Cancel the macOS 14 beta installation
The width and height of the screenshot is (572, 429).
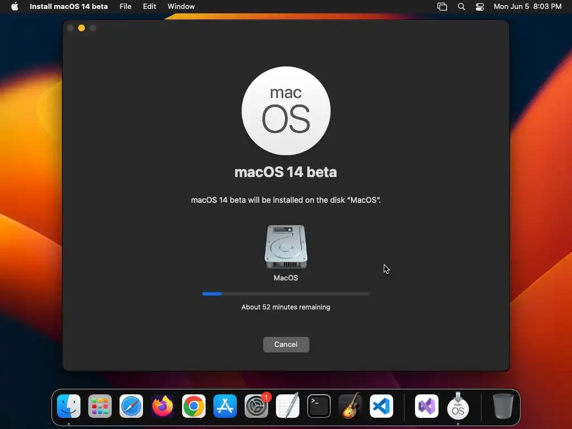(286, 344)
